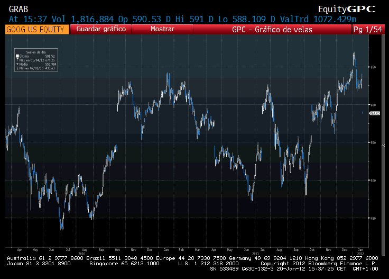
Task: Click the 553.984 media value in the legend
Action: (51, 64)
